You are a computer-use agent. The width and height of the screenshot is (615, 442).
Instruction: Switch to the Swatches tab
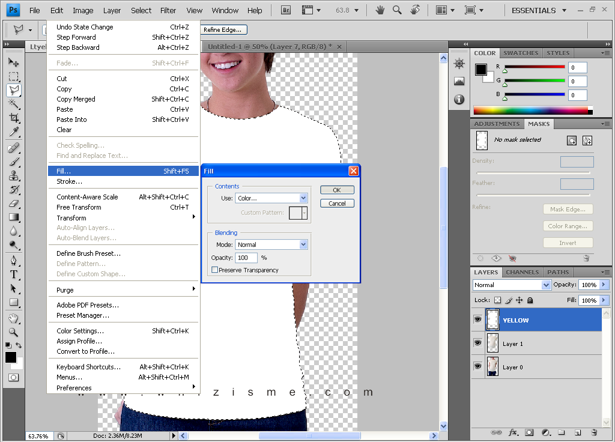521,53
